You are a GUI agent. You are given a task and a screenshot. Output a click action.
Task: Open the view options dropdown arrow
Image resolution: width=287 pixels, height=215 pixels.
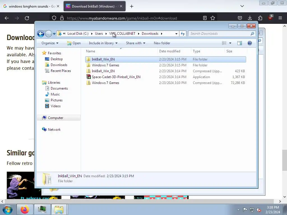230,43
